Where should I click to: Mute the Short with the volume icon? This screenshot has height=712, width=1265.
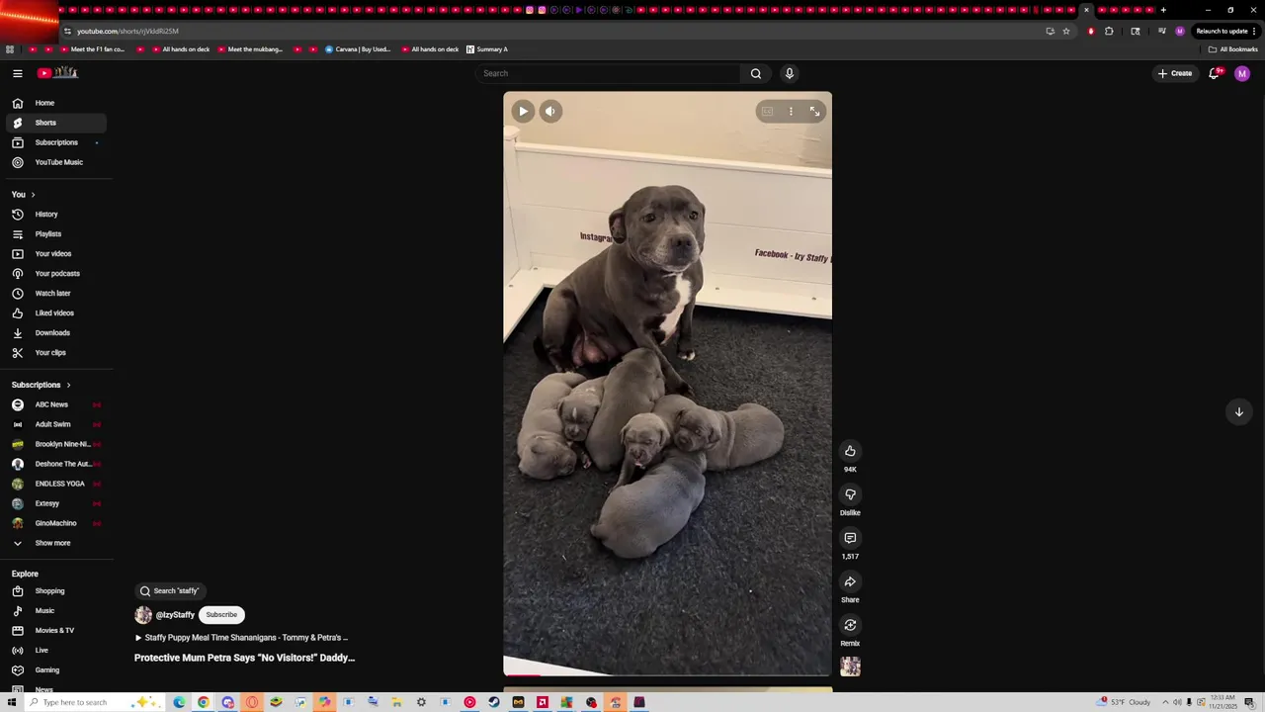pyautogui.click(x=550, y=112)
